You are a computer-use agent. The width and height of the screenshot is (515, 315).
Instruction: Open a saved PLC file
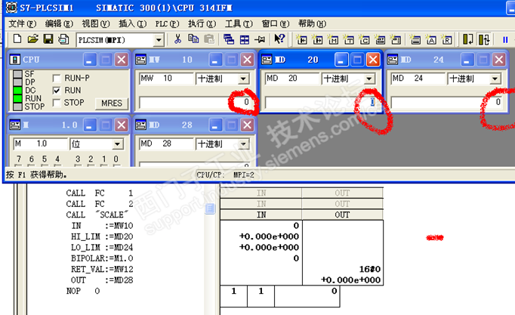point(32,39)
